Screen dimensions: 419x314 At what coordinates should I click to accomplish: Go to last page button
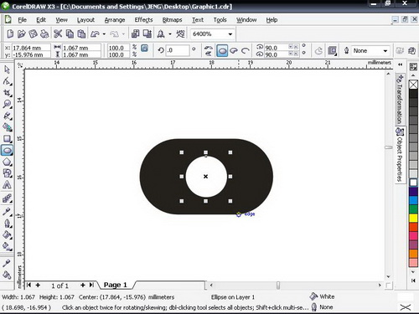tap(91, 285)
